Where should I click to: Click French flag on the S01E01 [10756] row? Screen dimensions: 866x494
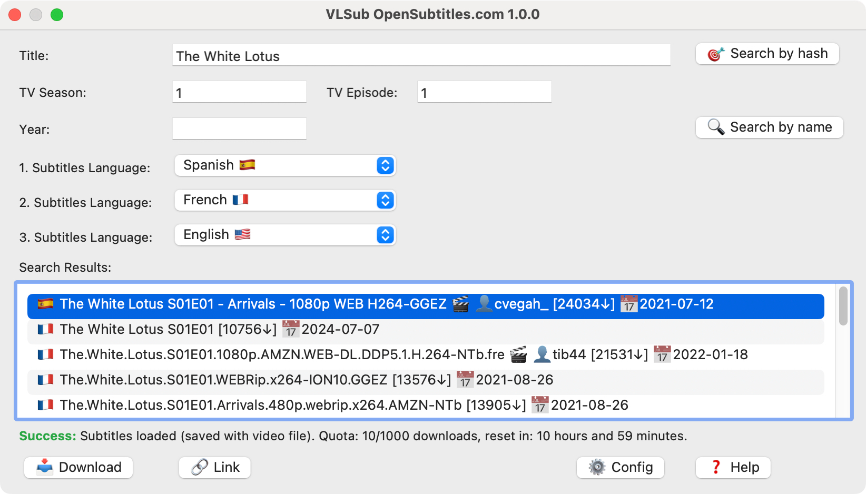tap(45, 329)
